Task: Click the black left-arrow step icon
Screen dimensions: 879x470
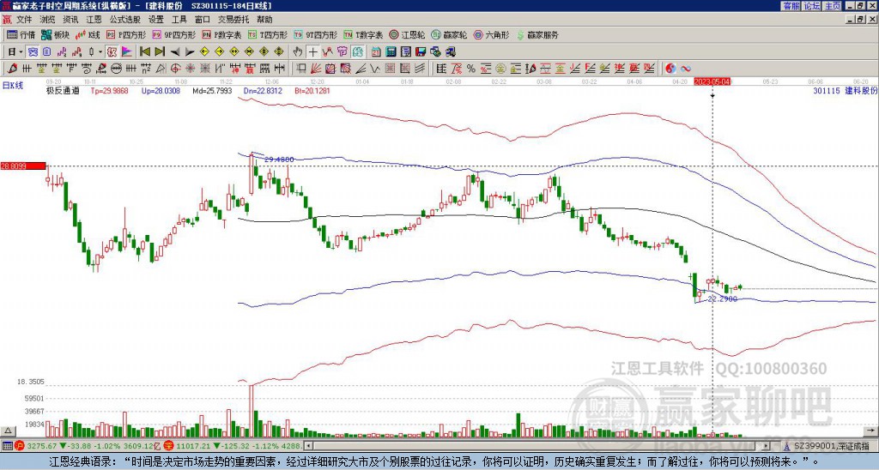Action: [x=175, y=52]
